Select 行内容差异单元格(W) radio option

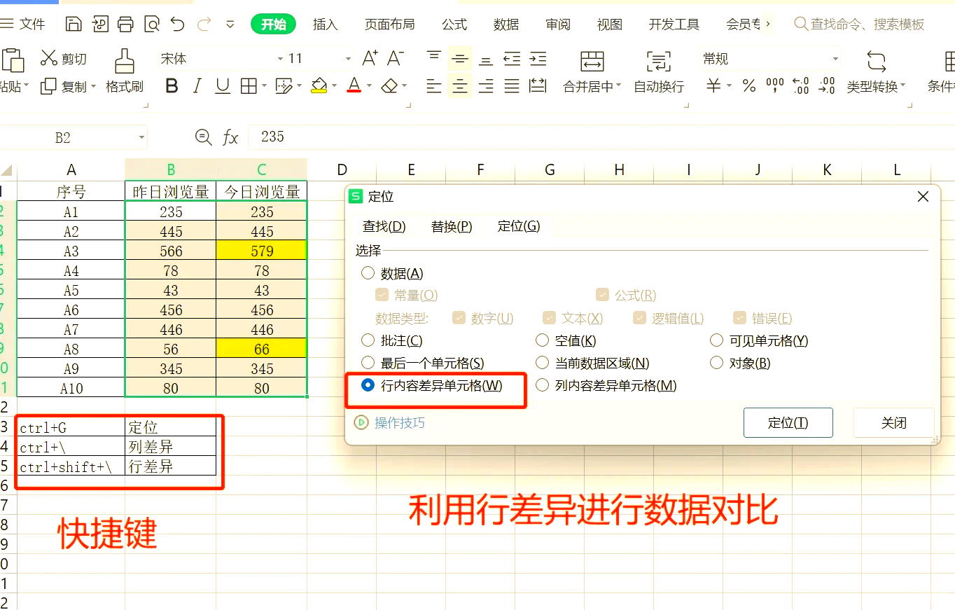coord(368,385)
